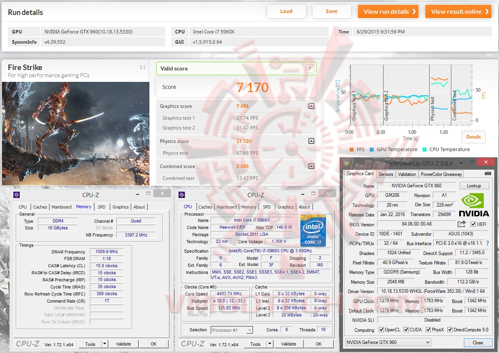Toggle the UEFI checkbox in GPU-Z

pyautogui.click(x=473, y=224)
